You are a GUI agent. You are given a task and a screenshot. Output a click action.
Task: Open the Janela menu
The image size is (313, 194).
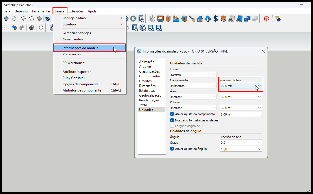60,11
